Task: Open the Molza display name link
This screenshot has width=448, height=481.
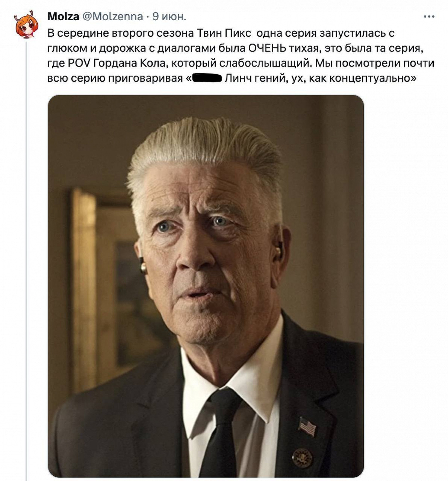Action: click(63, 17)
